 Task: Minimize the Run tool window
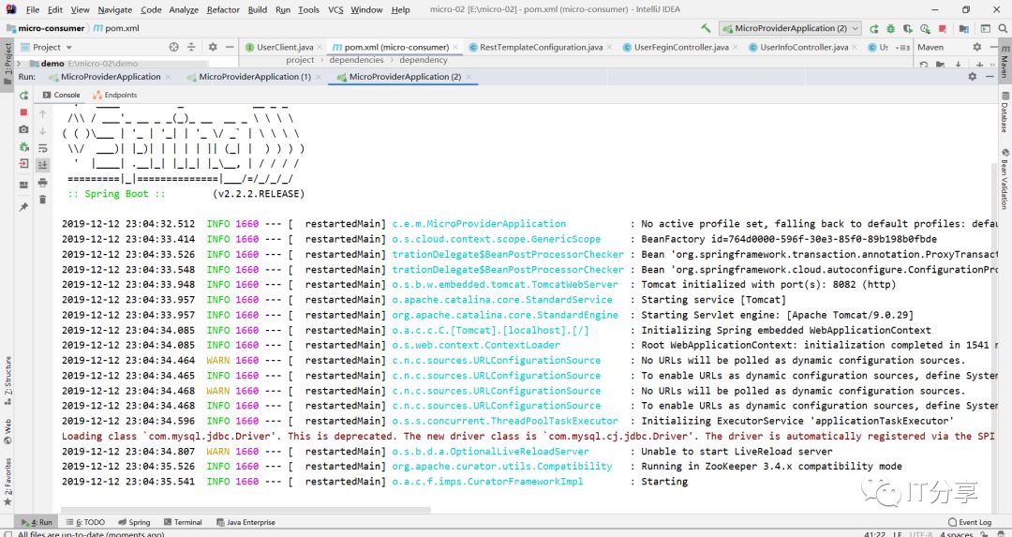tap(990, 76)
